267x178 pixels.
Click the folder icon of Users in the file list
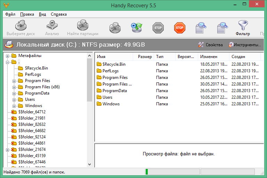pyautogui.click(x=99, y=97)
